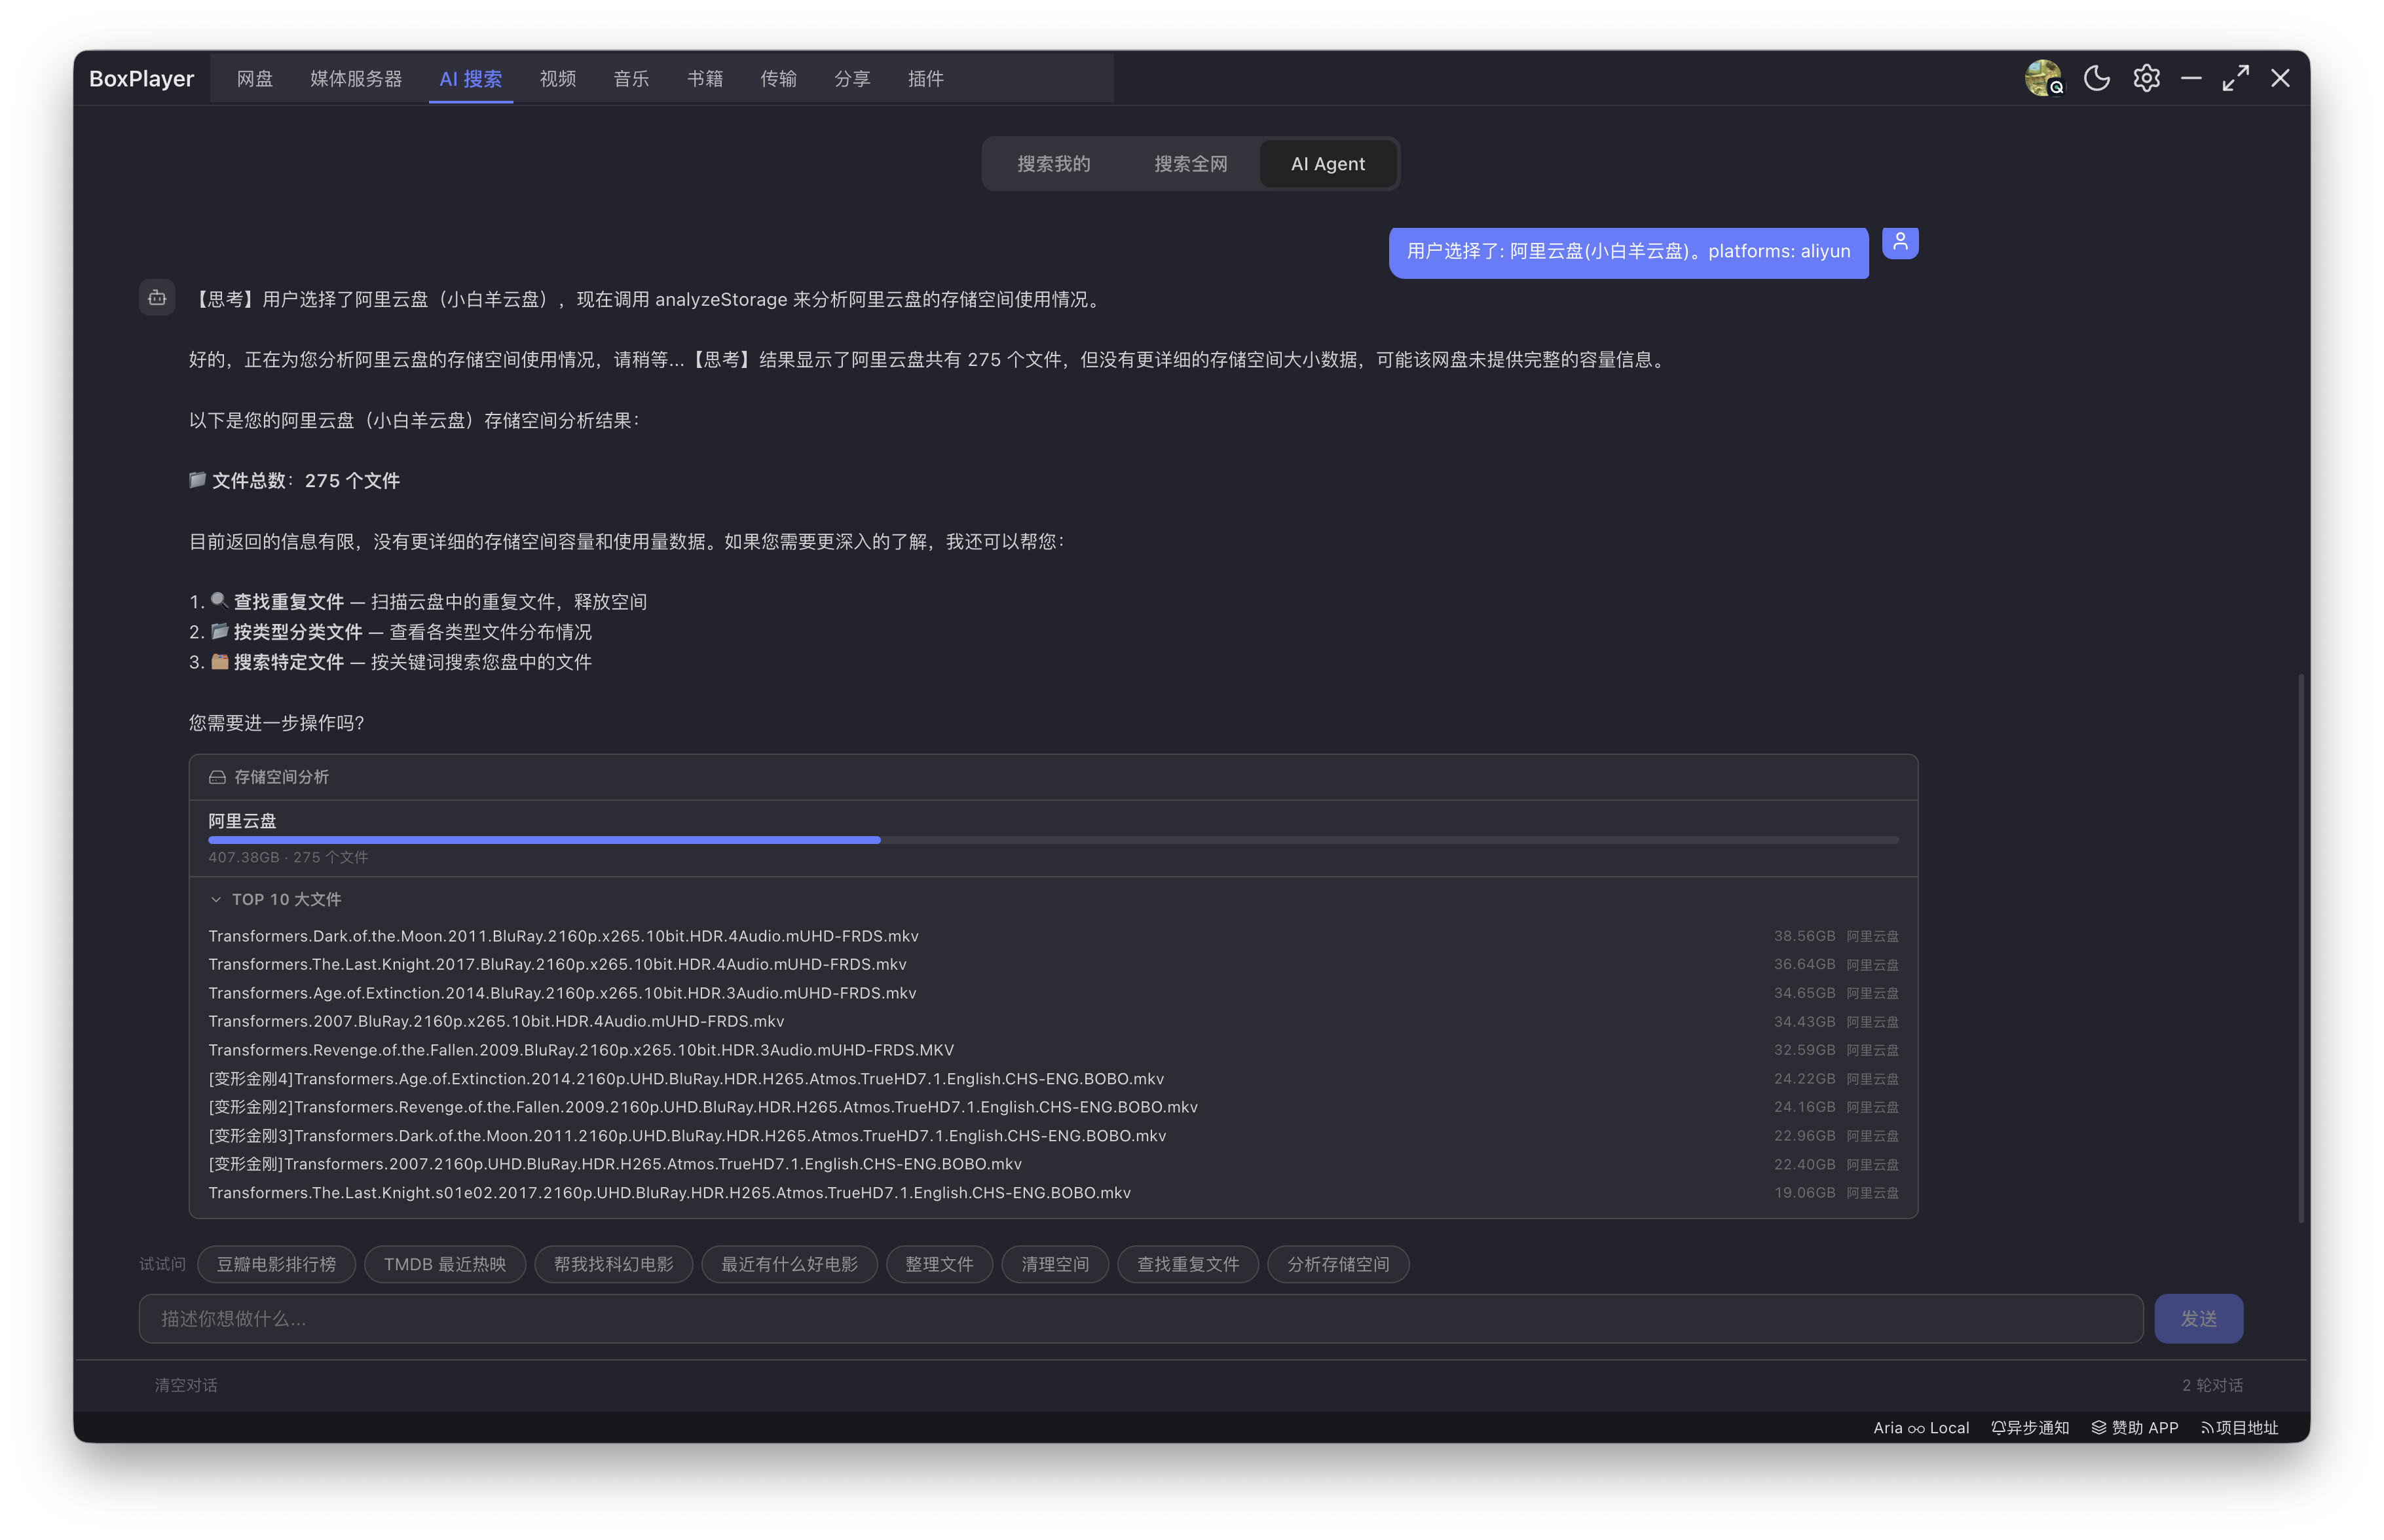Click the user message avatar icon

point(1900,242)
